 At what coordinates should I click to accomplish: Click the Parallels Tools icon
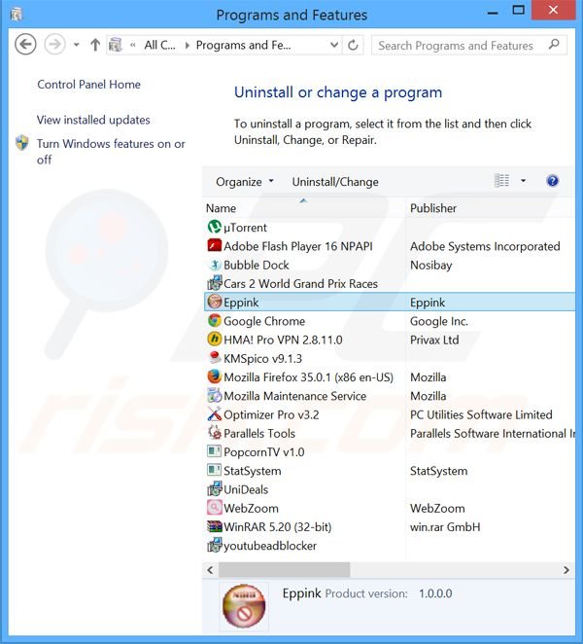tap(214, 433)
